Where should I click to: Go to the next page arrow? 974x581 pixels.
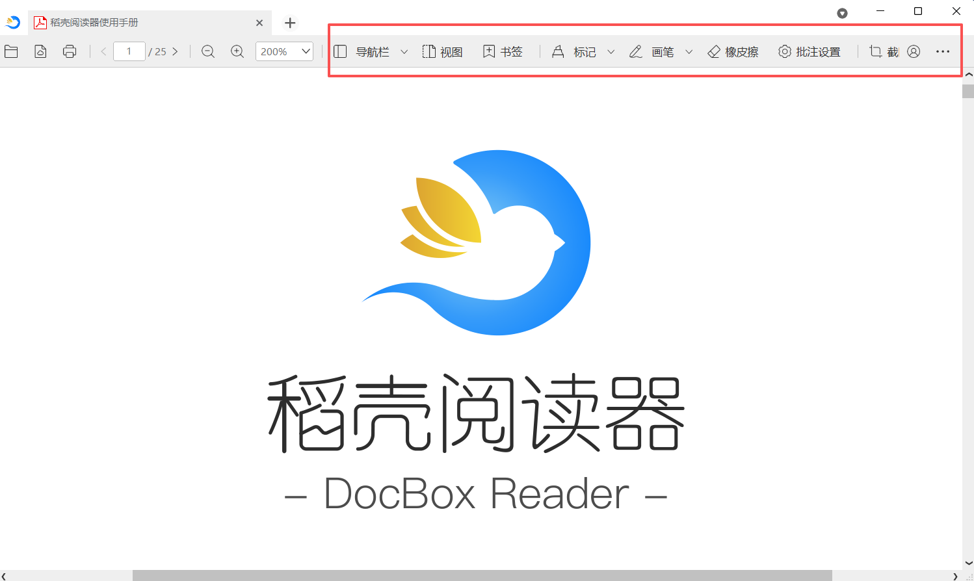(x=175, y=51)
